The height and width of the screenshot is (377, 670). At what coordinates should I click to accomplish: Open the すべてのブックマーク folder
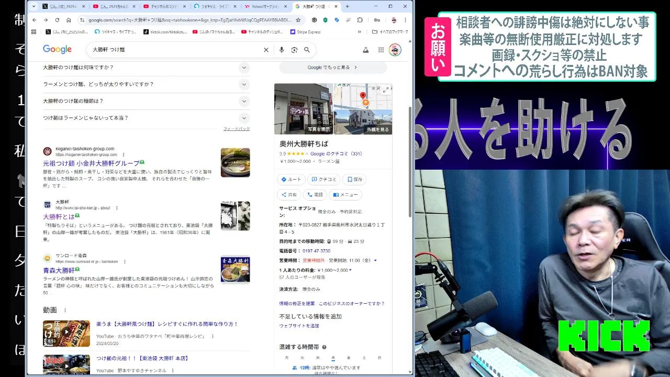[390, 31]
